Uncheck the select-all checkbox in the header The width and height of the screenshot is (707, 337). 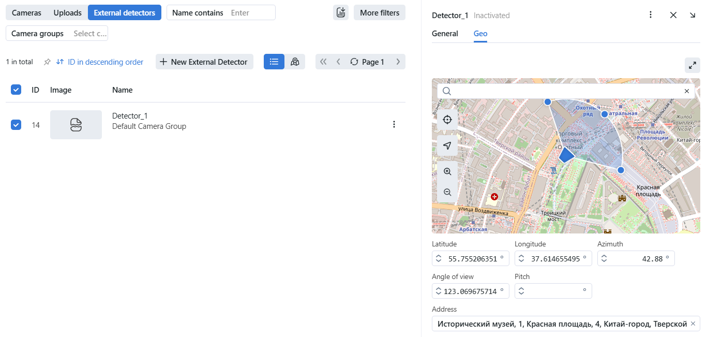pyautogui.click(x=16, y=90)
